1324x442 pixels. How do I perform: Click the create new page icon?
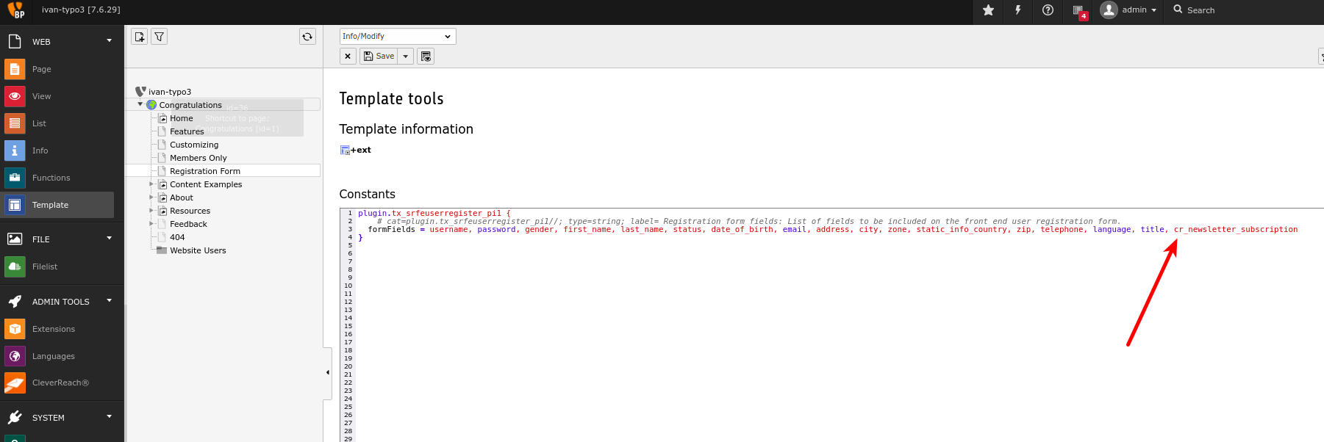(140, 37)
